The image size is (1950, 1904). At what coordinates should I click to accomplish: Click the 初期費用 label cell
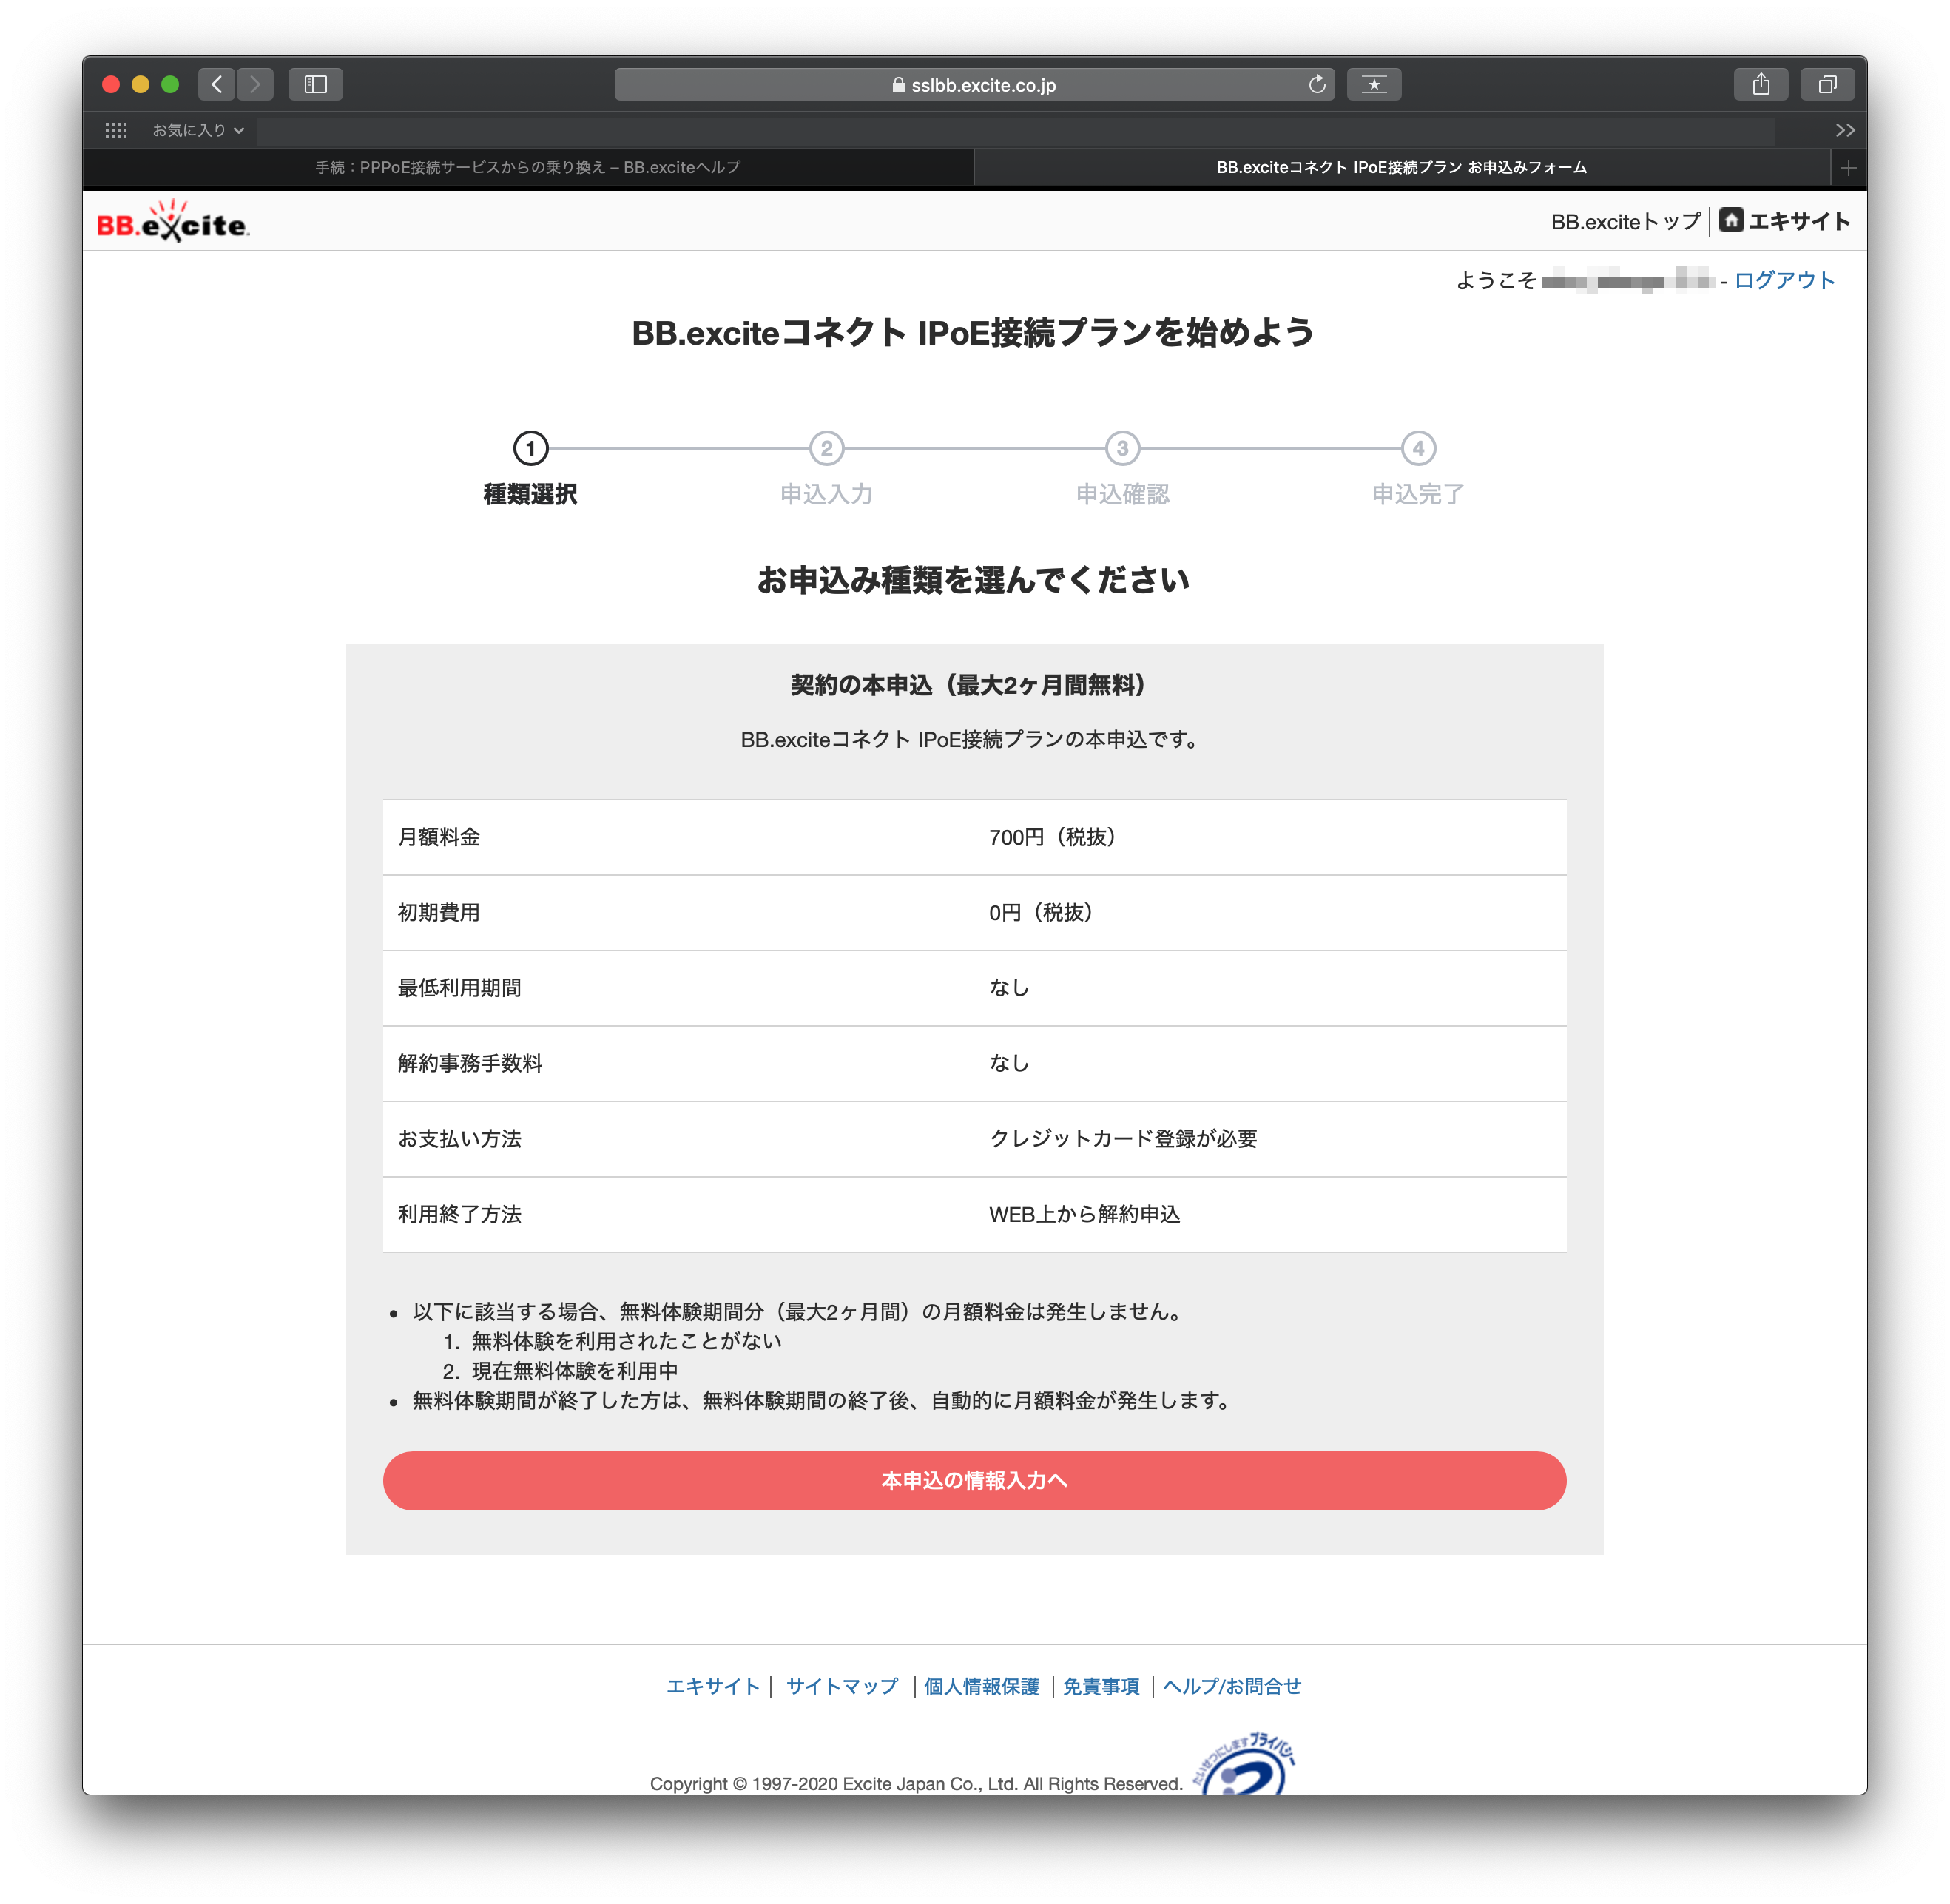click(x=678, y=912)
